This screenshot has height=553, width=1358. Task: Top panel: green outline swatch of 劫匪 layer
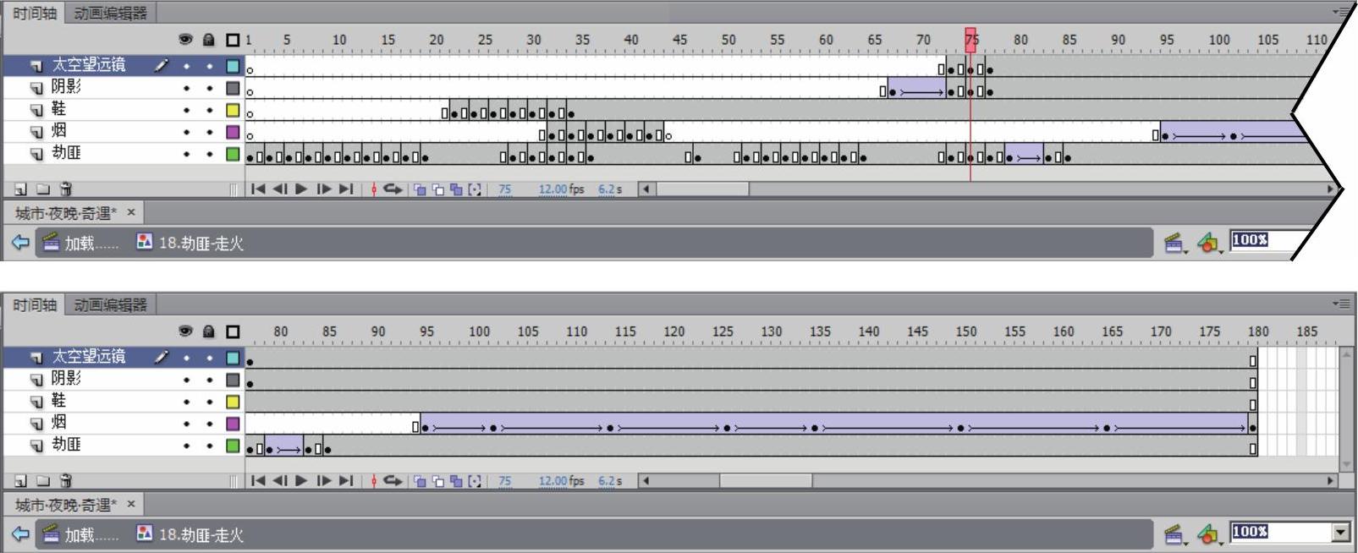coord(233,154)
